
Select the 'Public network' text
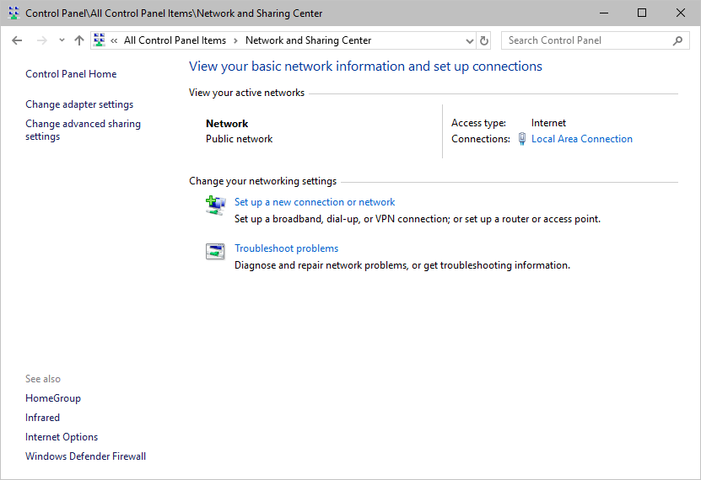pyautogui.click(x=240, y=139)
